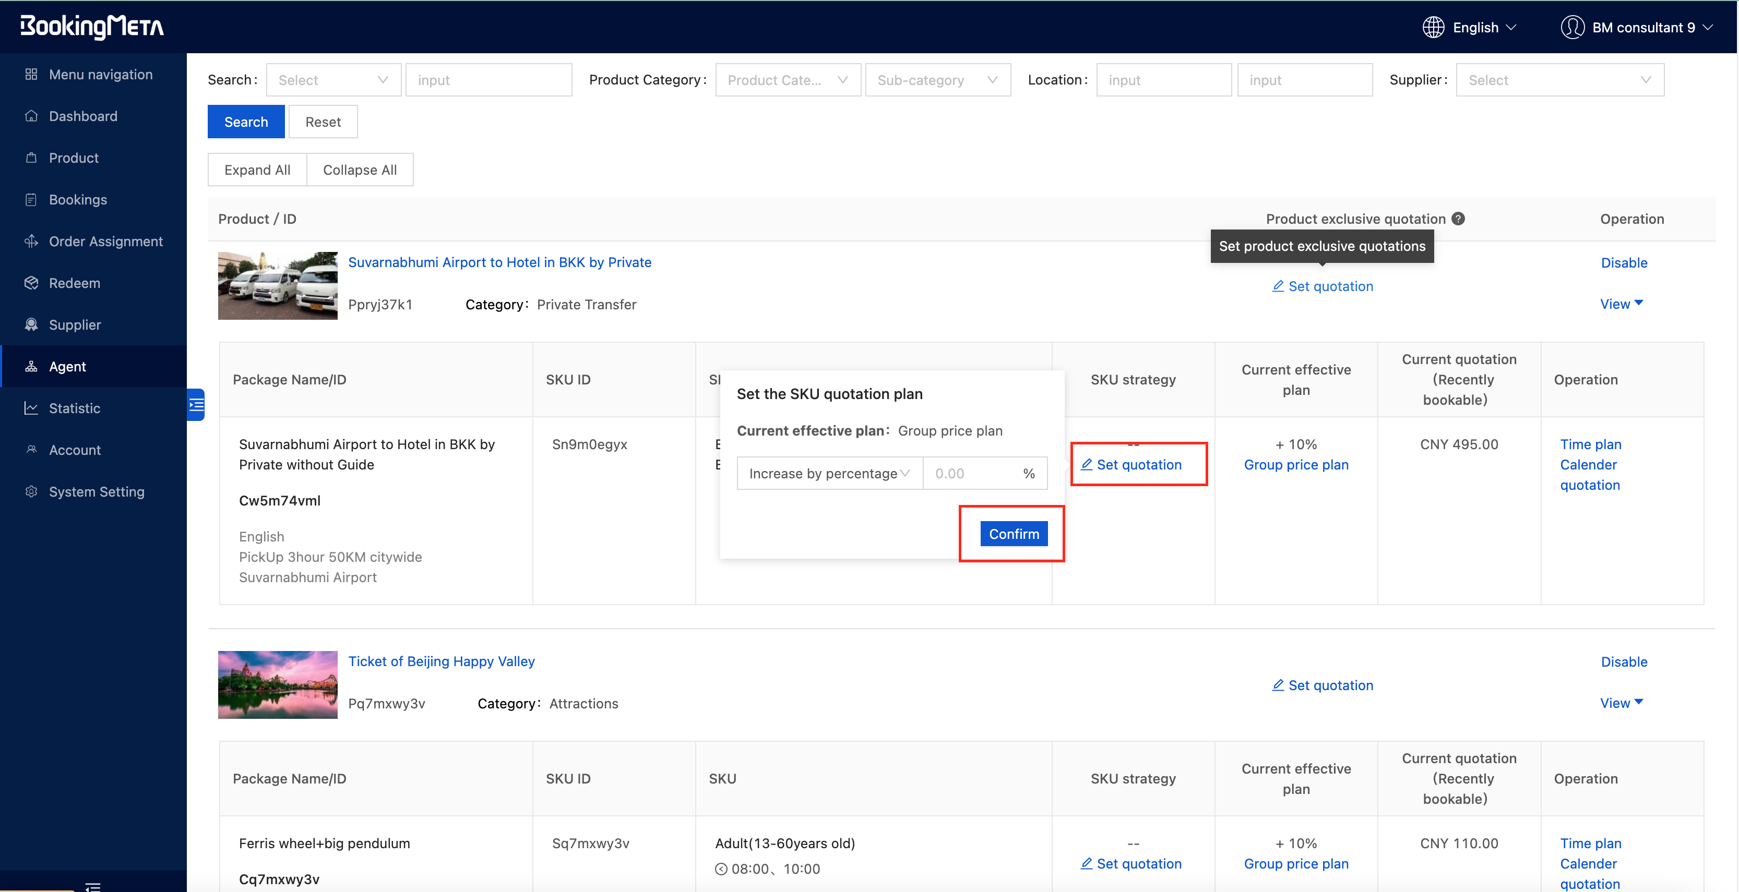
Task: Expand View menu for Suvarnabhumi product
Action: coord(1621,304)
